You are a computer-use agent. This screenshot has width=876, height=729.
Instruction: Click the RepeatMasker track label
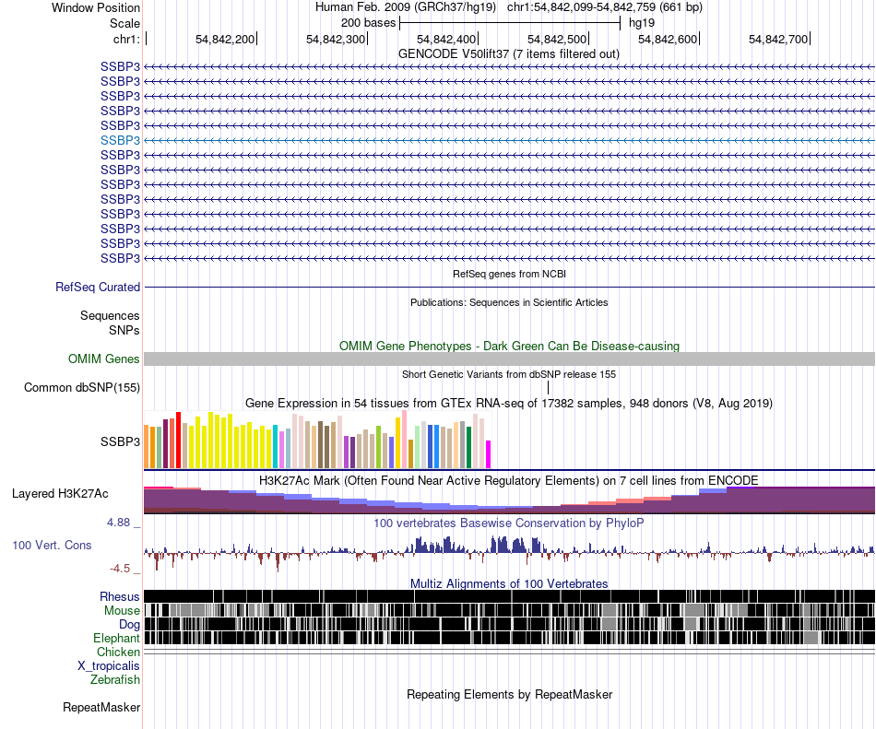101,707
